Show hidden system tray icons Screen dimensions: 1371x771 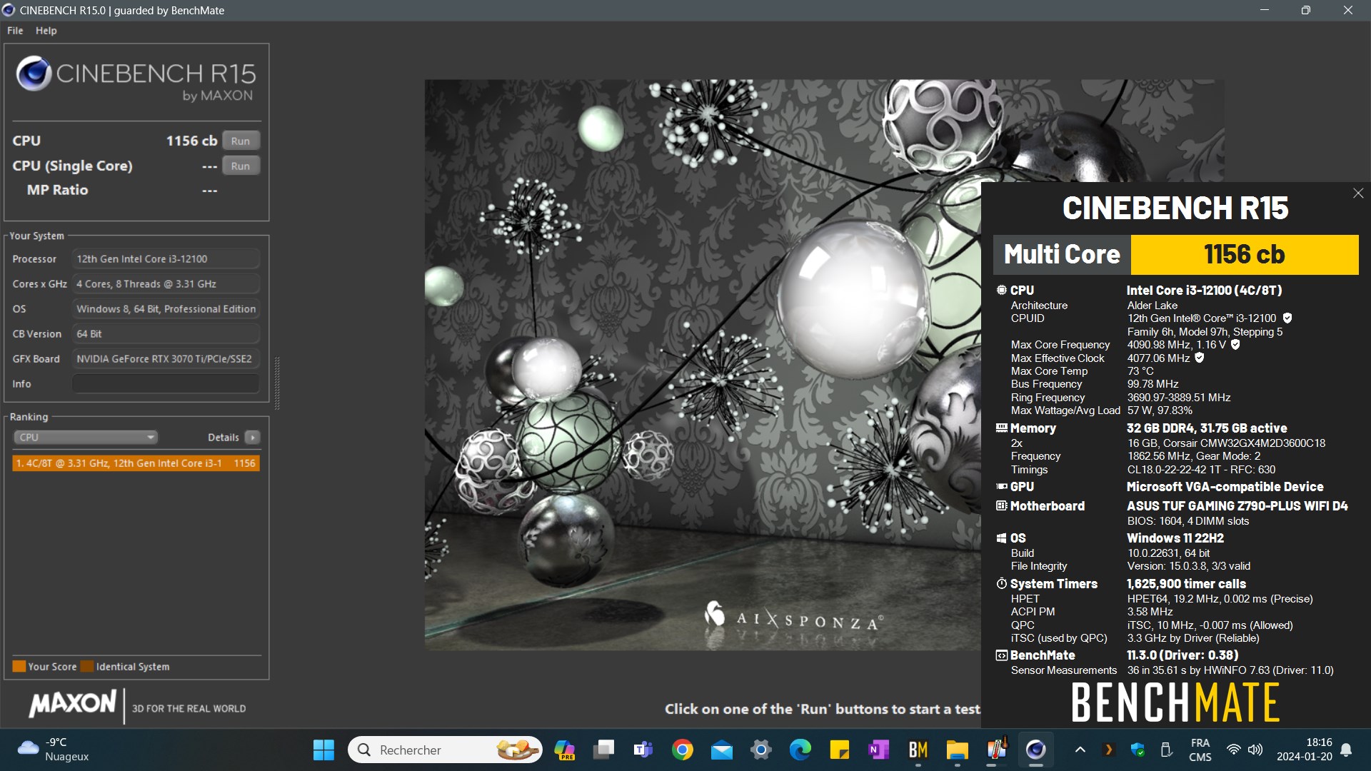[1080, 750]
